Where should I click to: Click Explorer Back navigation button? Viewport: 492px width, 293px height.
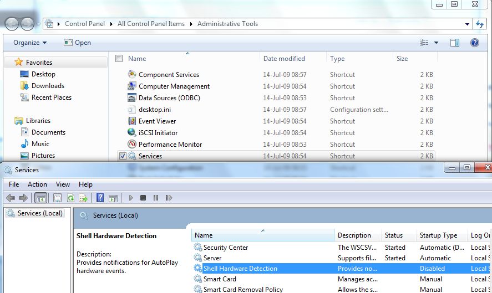click(x=12, y=24)
